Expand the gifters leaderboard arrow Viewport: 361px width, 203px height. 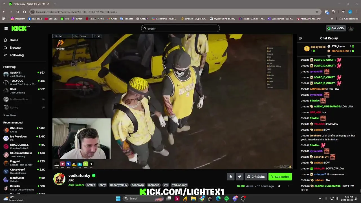(x=329, y=56)
